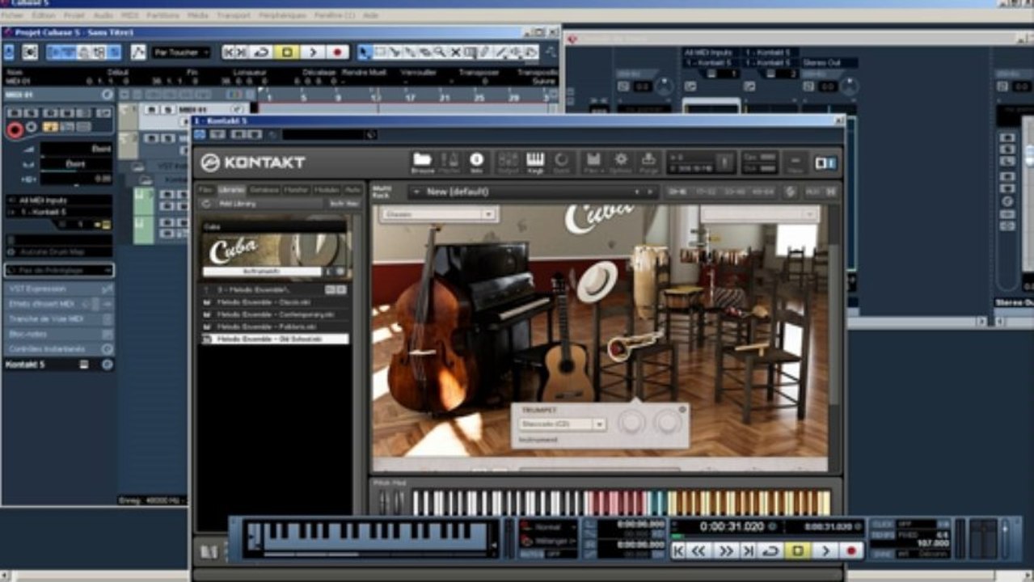Open the 1 - Kontakt 5 output routing dropdown
This screenshot has height=582, width=1034.
tap(59, 212)
